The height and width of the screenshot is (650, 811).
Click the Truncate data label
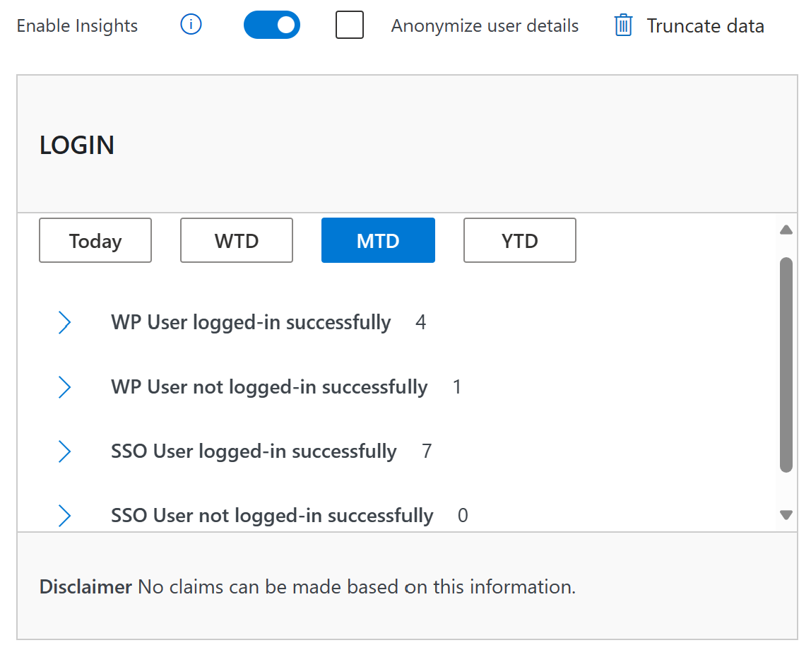pyautogui.click(x=706, y=26)
